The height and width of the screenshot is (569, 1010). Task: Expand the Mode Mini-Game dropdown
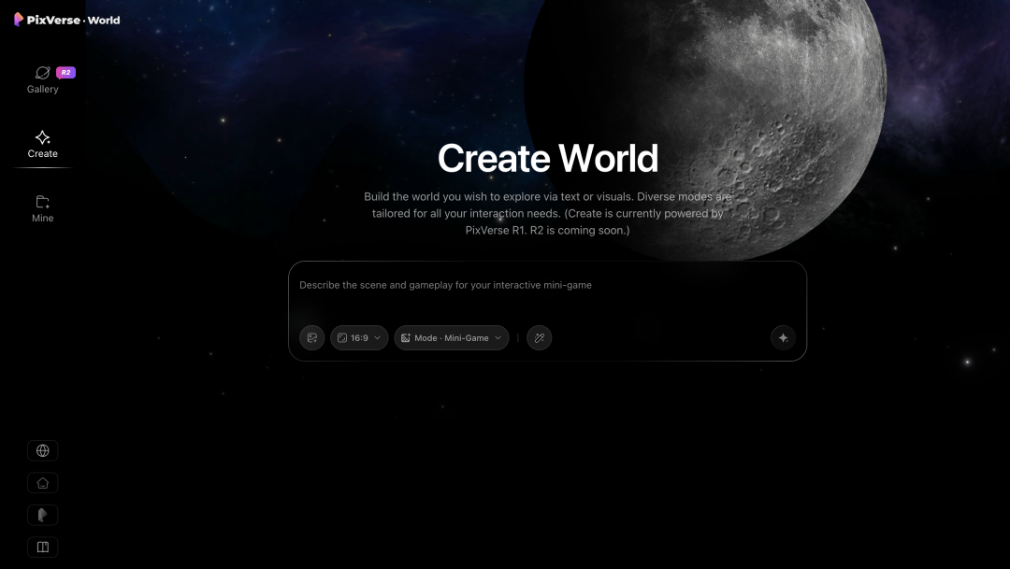pos(452,338)
